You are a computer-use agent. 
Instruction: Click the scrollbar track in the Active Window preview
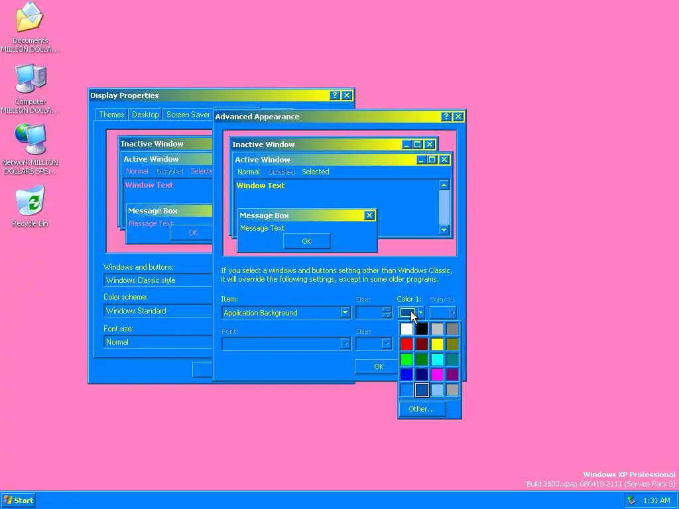(x=444, y=207)
